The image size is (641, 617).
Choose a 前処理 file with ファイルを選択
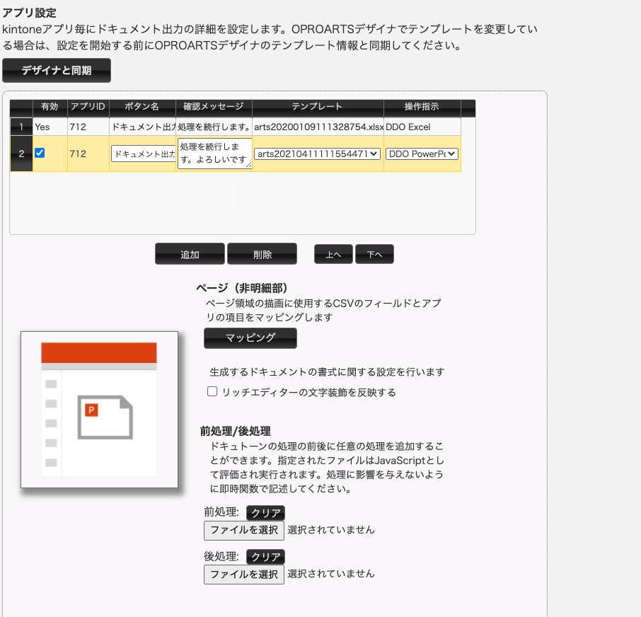click(244, 530)
